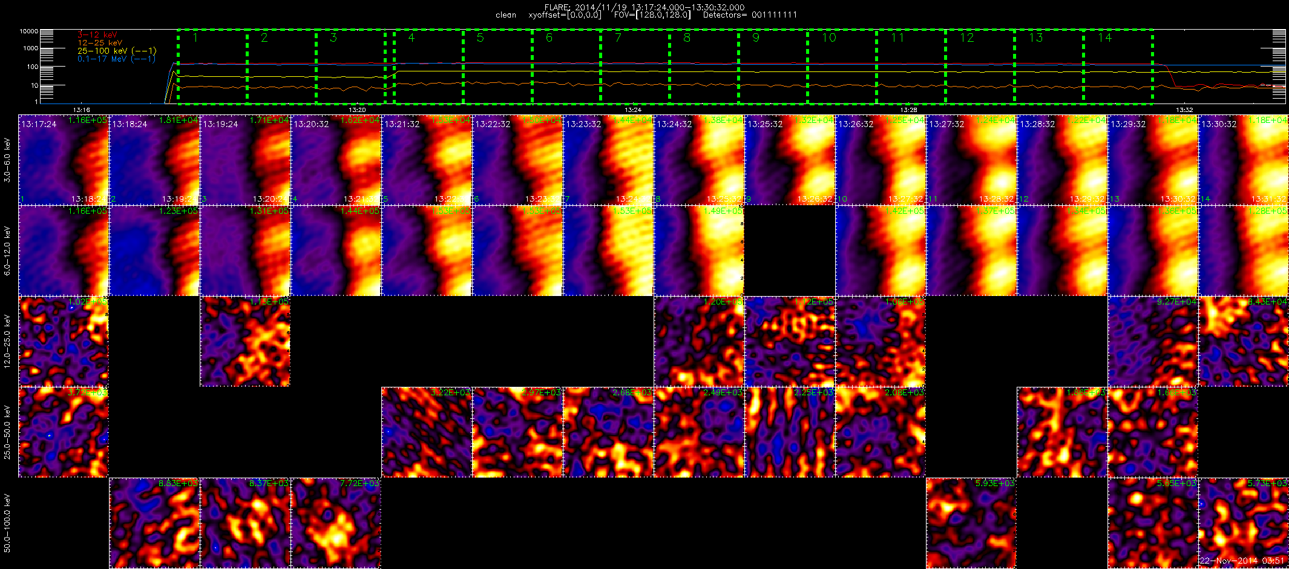
Task: Click the 12.0-25.0 keV row label
Action: click(x=7, y=341)
